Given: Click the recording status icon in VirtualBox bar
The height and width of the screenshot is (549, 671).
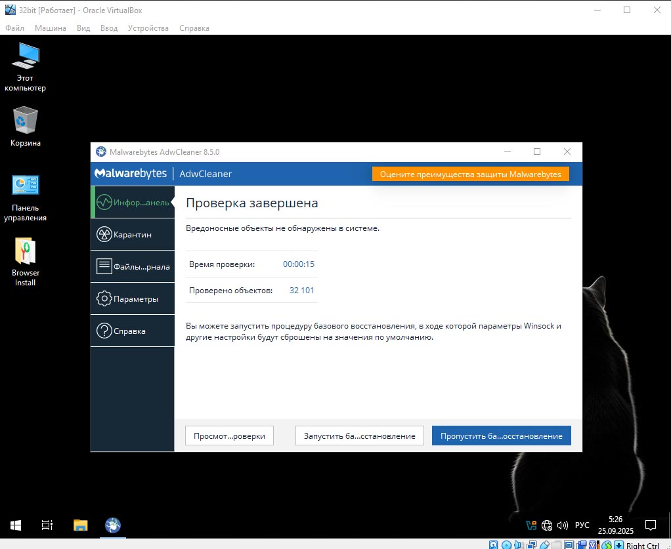Looking at the screenshot, I should coord(582,544).
